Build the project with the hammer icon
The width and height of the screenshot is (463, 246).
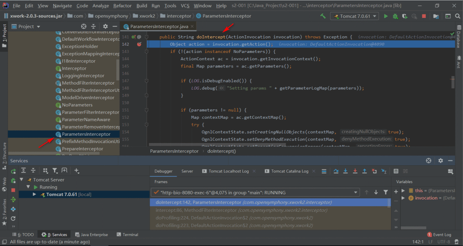323,16
